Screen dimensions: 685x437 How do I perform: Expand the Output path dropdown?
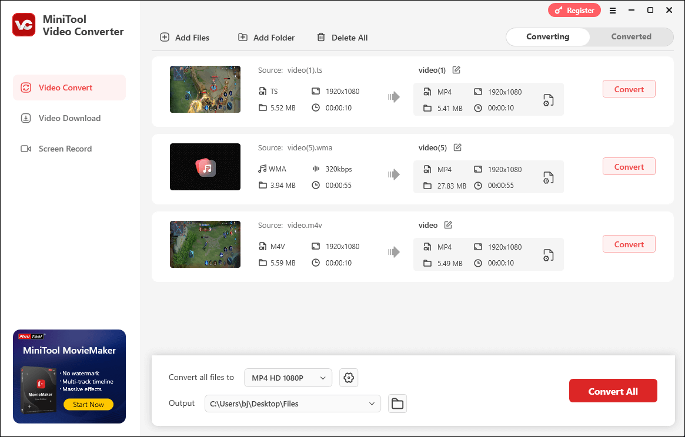tap(293, 404)
